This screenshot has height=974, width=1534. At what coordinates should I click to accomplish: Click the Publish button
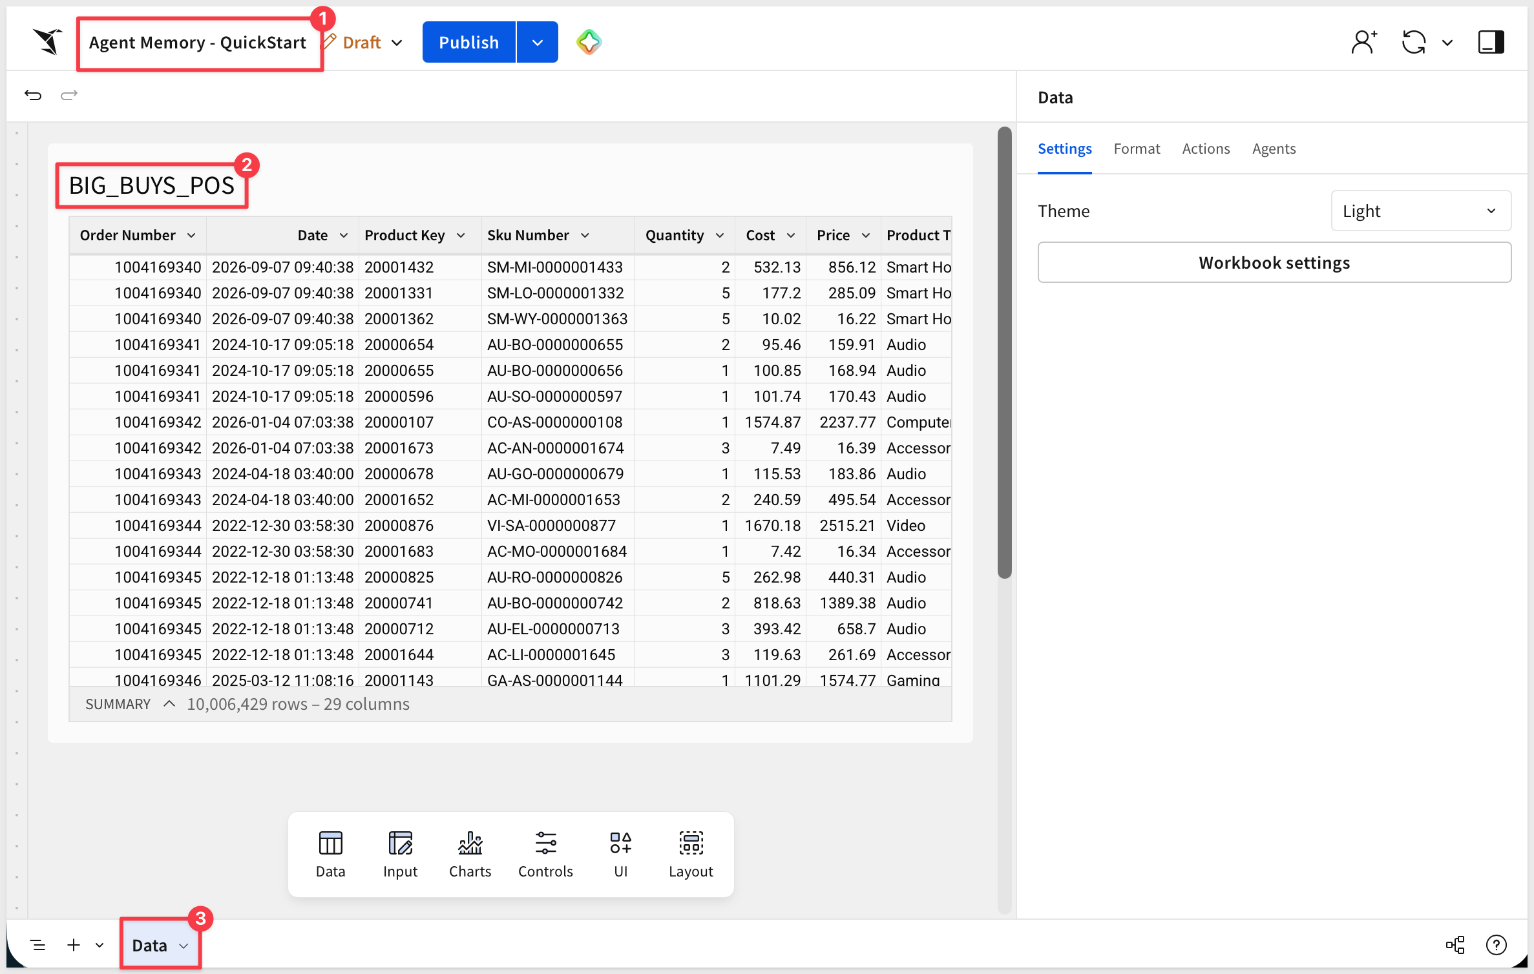click(469, 43)
